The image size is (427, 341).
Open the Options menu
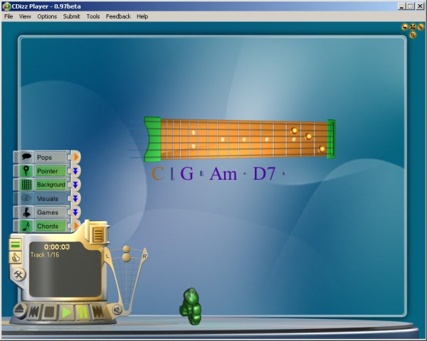(x=47, y=16)
